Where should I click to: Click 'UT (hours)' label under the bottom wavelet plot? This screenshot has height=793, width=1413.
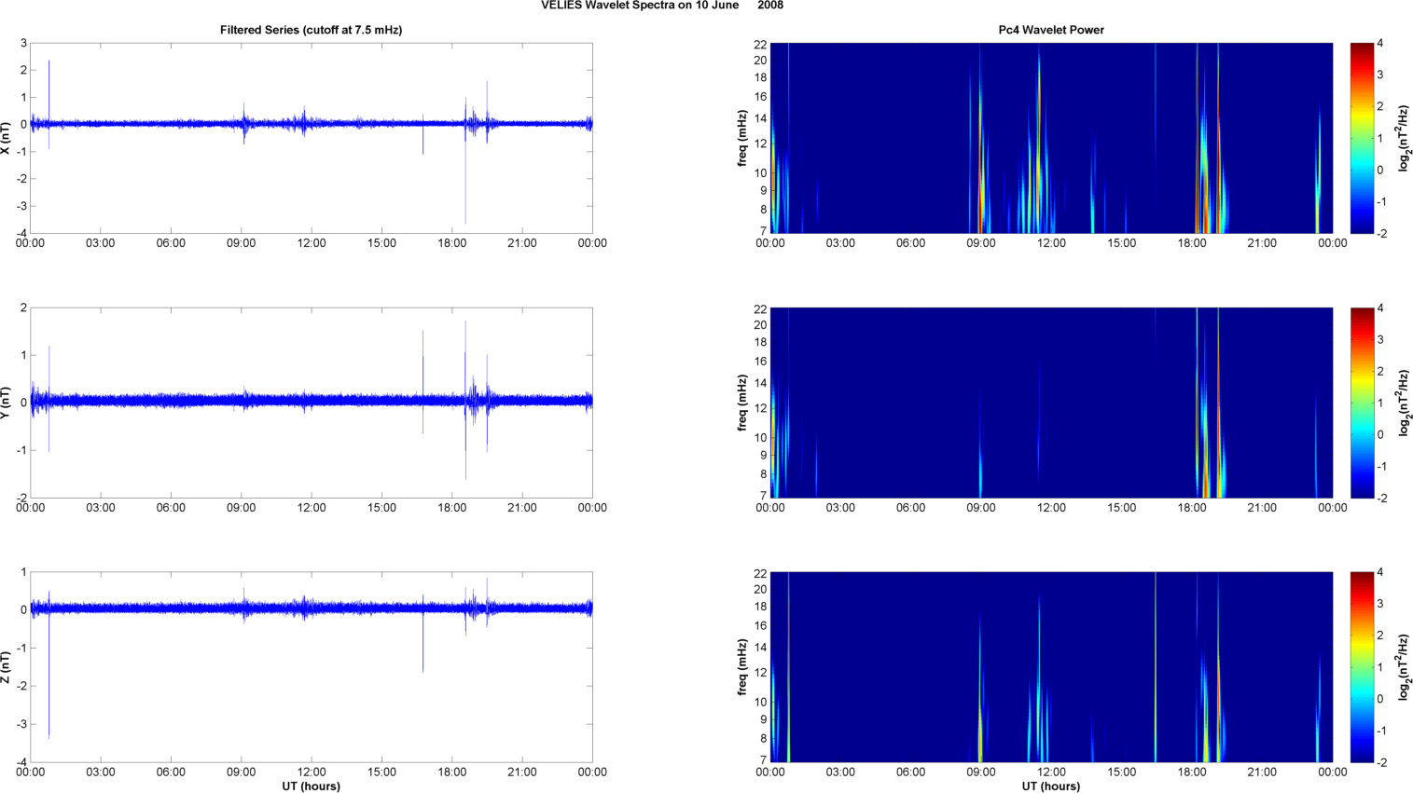click(1050, 786)
